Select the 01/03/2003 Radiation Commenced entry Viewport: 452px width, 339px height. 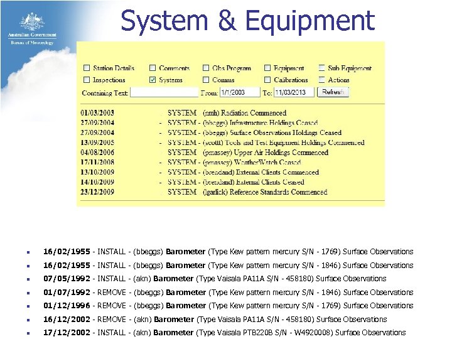point(183,113)
